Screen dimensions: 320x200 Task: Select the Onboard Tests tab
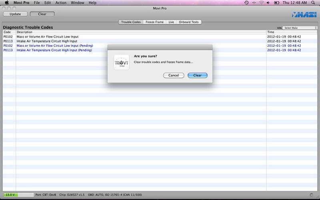[x=188, y=22]
